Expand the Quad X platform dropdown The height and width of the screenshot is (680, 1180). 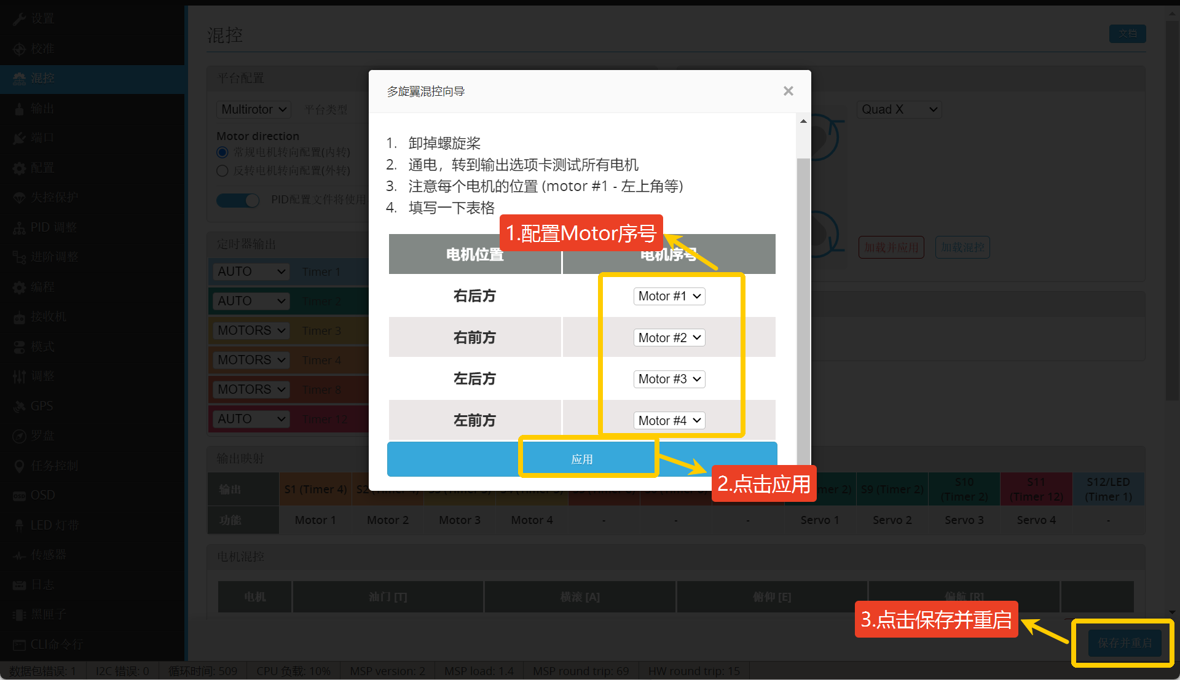899,109
